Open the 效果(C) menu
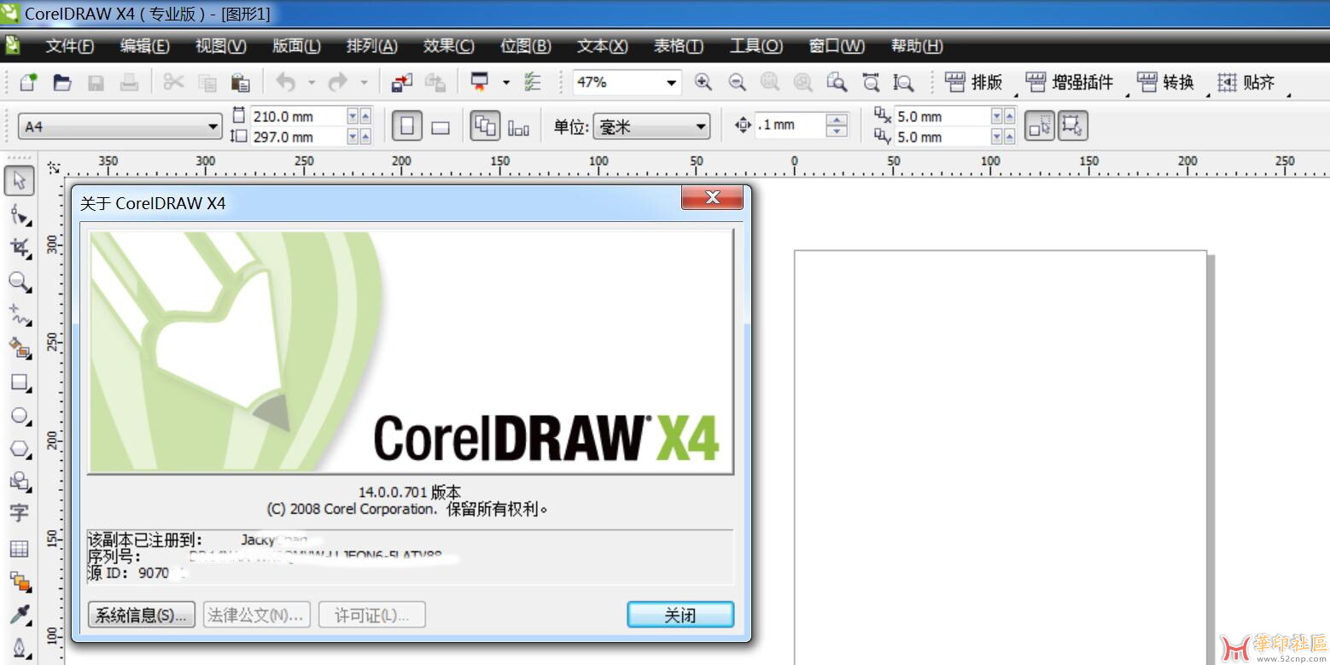 pos(448,46)
